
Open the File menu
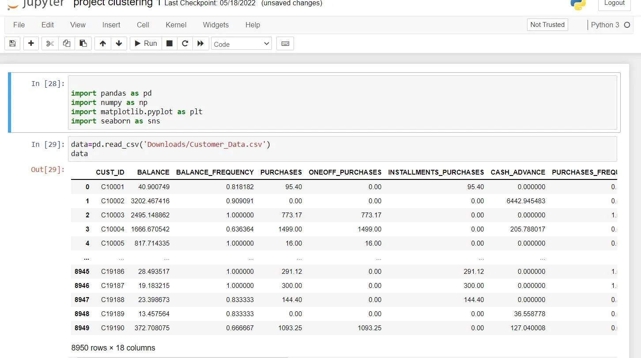pyautogui.click(x=19, y=25)
